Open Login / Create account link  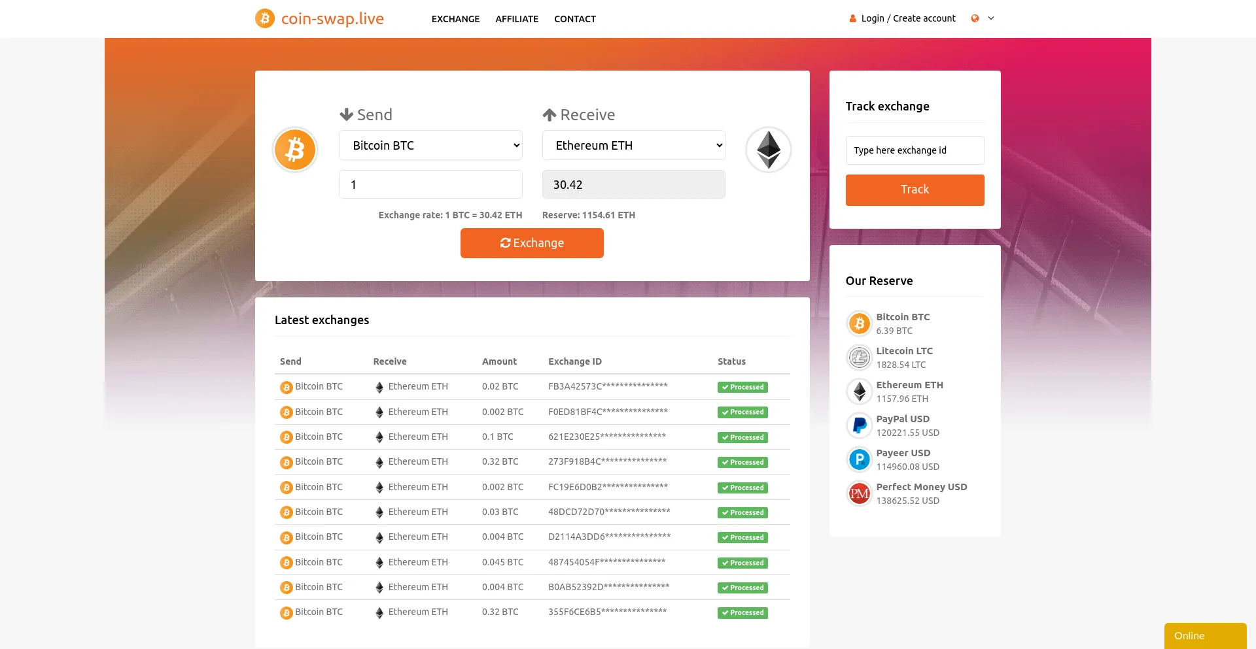pyautogui.click(x=907, y=18)
